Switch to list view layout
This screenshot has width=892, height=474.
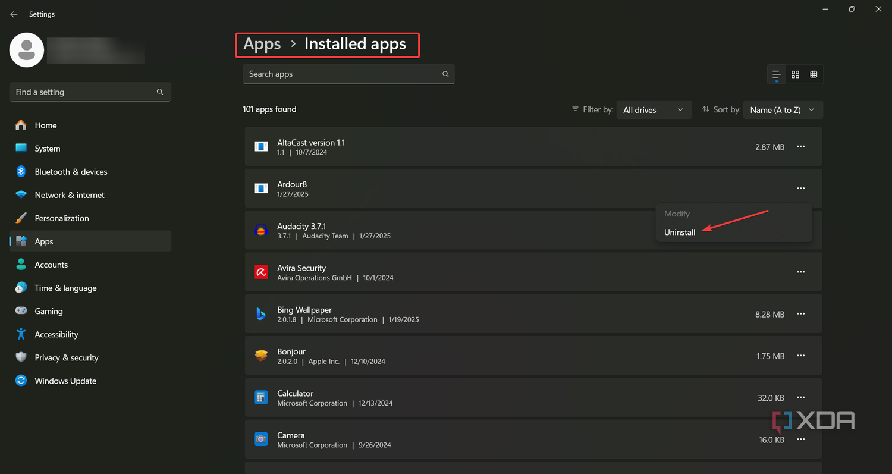click(x=776, y=74)
